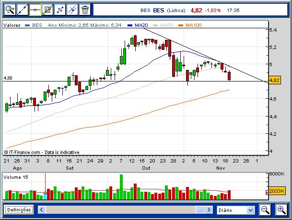Click the 'Out' month label on axis
Image resolution: width=292 pixels, height=220 pixels.
[146, 168]
